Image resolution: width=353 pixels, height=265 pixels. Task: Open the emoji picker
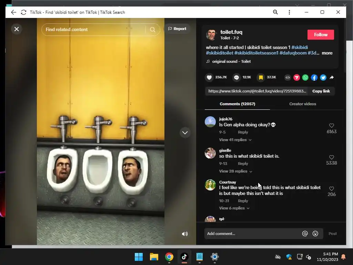point(315,234)
